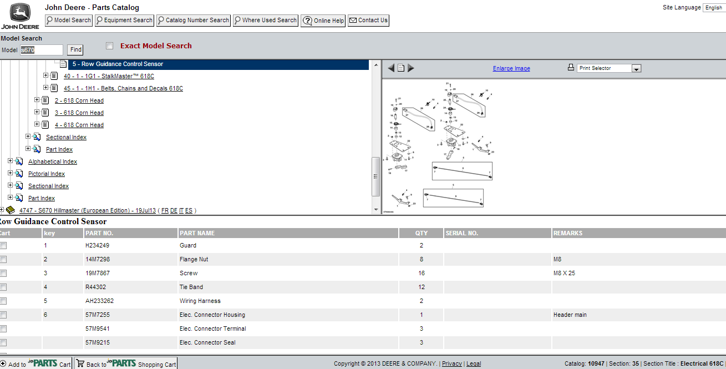This screenshot has height=369, width=726.
Task: Click the document icon beside 3 - 618 Corn Head
Action: [45, 113]
